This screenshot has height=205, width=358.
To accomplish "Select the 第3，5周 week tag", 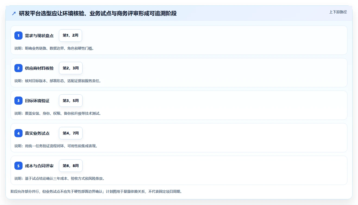I will [71, 101].
